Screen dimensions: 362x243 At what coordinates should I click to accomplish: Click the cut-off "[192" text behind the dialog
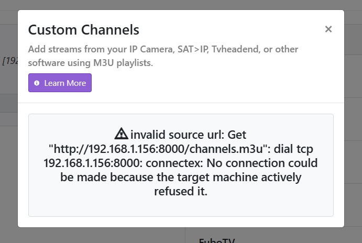[x=10, y=61]
